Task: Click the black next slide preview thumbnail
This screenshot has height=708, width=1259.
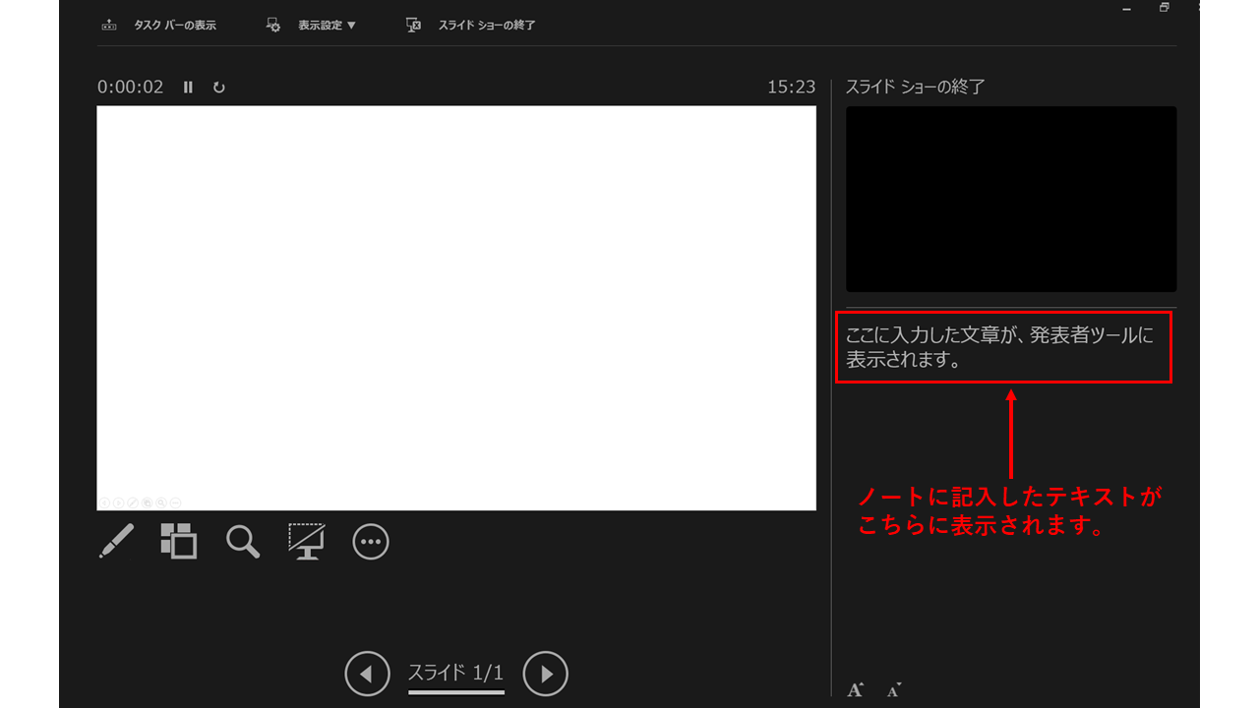Action: pos(1011,199)
